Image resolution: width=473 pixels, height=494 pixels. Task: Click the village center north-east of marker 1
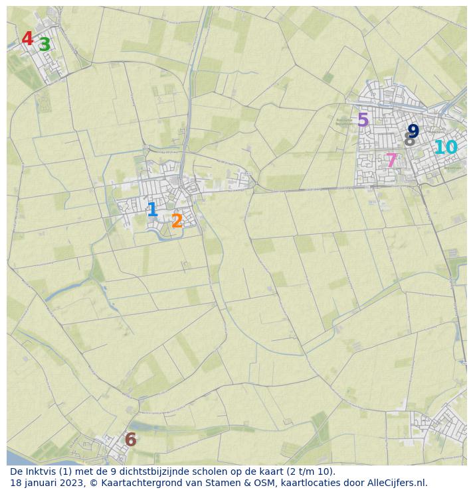click(178, 182)
